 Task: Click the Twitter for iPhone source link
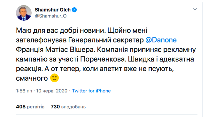[x=91, y=91]
